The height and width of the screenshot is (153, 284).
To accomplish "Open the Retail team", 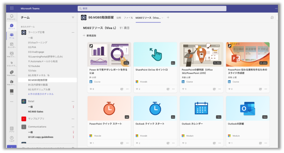I will point(31,101).
